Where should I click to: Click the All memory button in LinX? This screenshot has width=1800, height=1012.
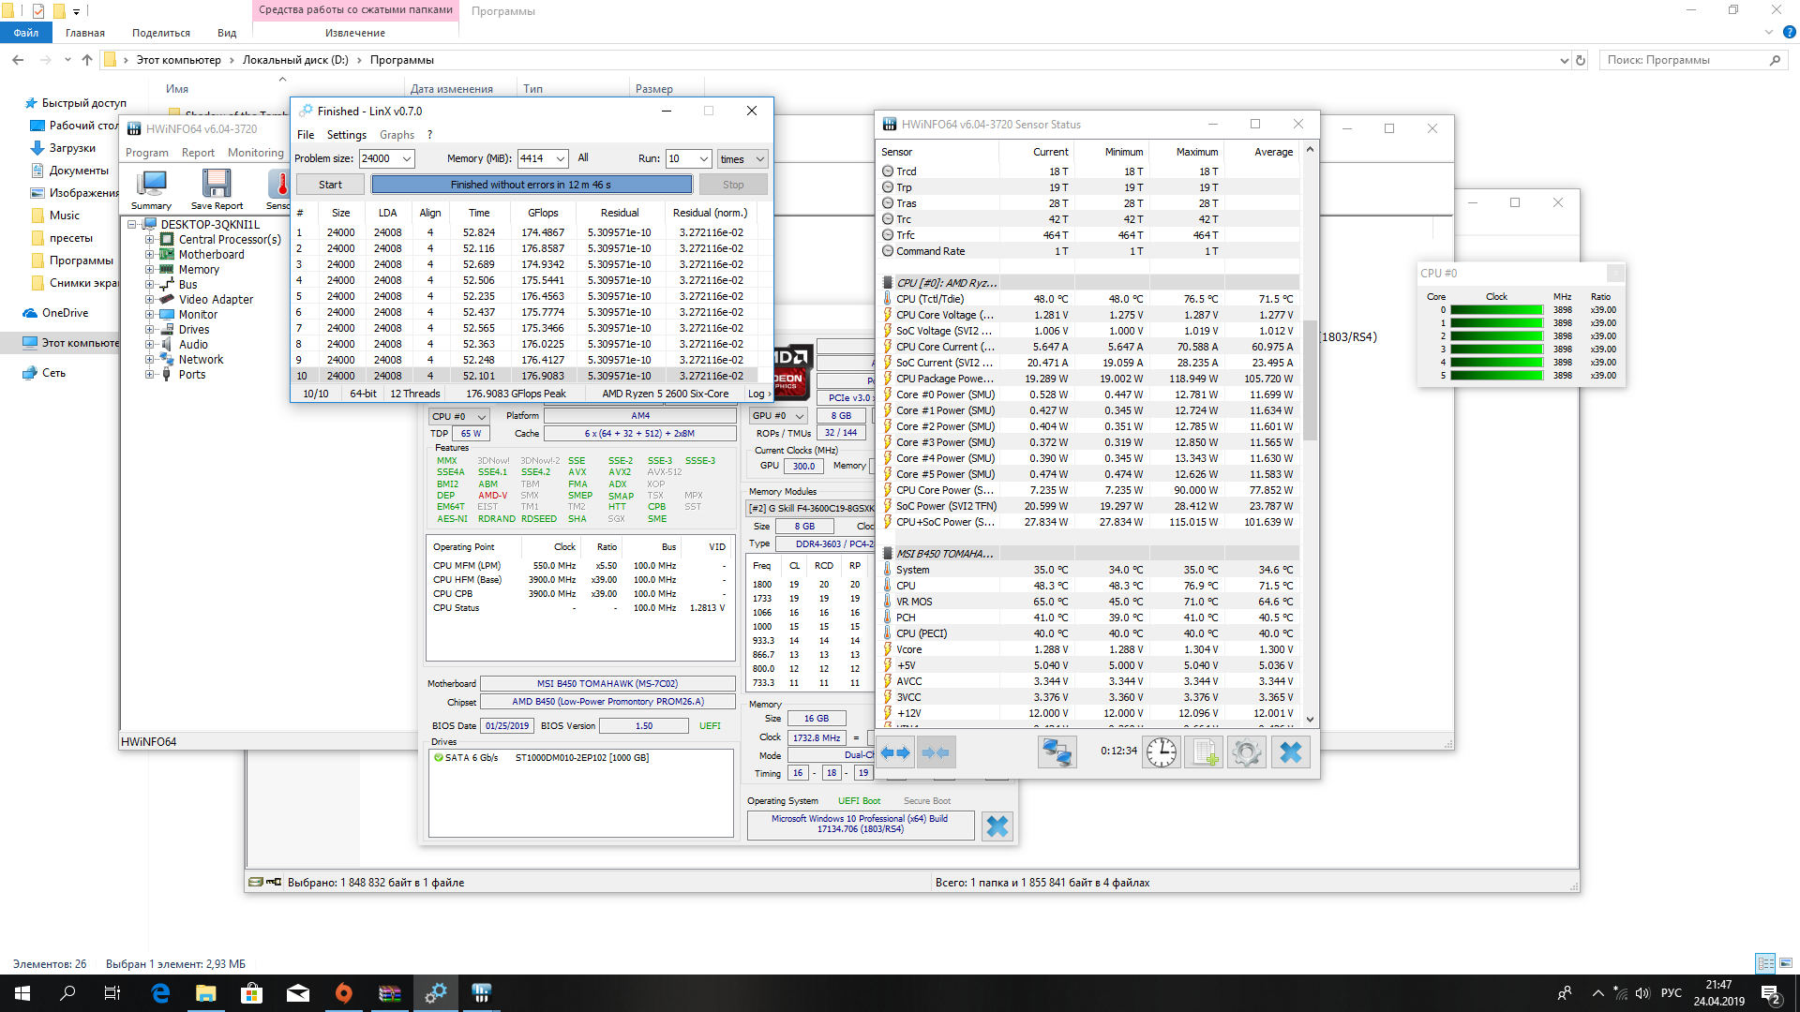(x=583, y=157)
